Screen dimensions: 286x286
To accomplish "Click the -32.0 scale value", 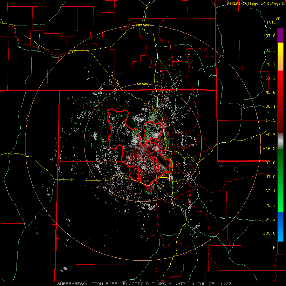I will pos(269,163).
